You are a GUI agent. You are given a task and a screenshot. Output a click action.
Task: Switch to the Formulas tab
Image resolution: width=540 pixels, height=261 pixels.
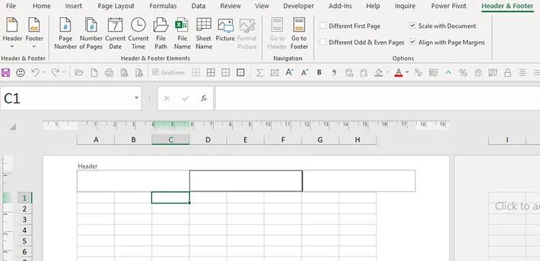[x=163, y=6]
